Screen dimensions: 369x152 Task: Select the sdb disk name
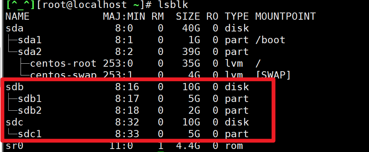tap(14, 87)
